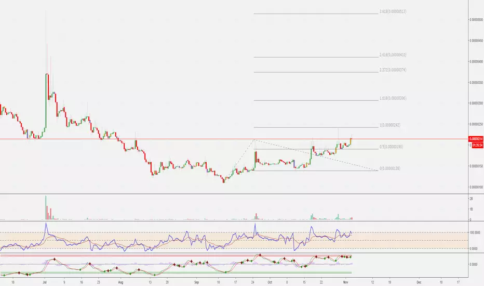Image resolution: width=484 pixels, height=286 pixels.
Task: Click the 8 date axis label
Action: [287, 282]
